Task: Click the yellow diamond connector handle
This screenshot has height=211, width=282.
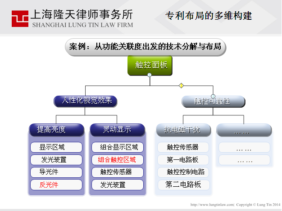Action: 181,85
